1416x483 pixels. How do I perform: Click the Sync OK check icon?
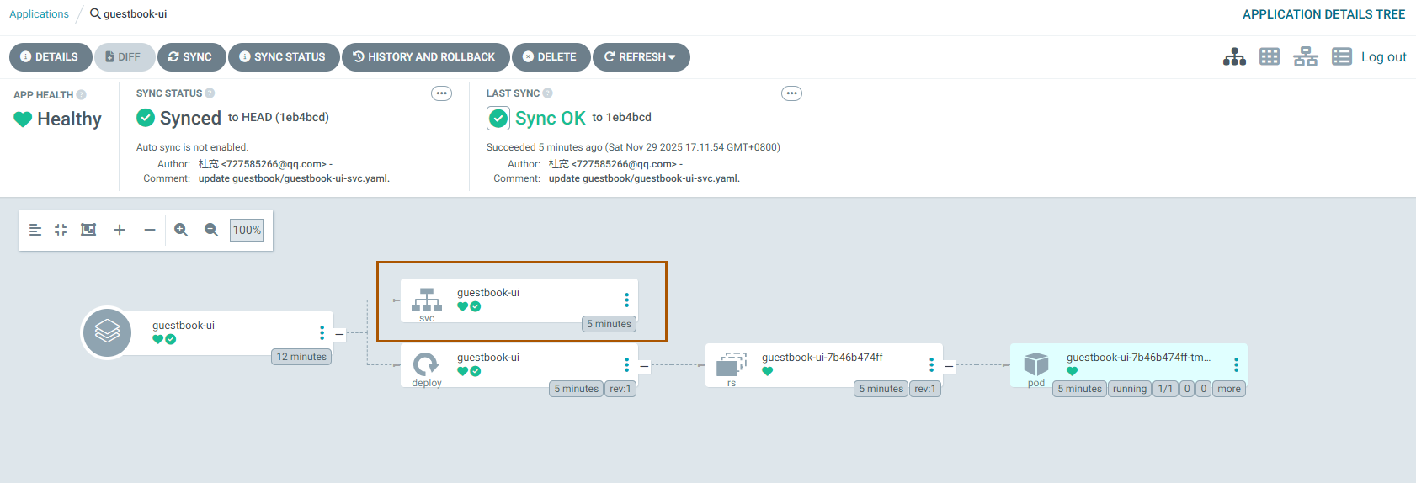tap(498, 119)
